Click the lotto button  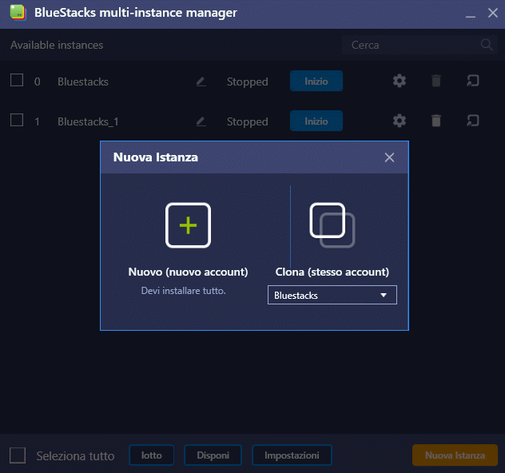[x=151, y=455]
